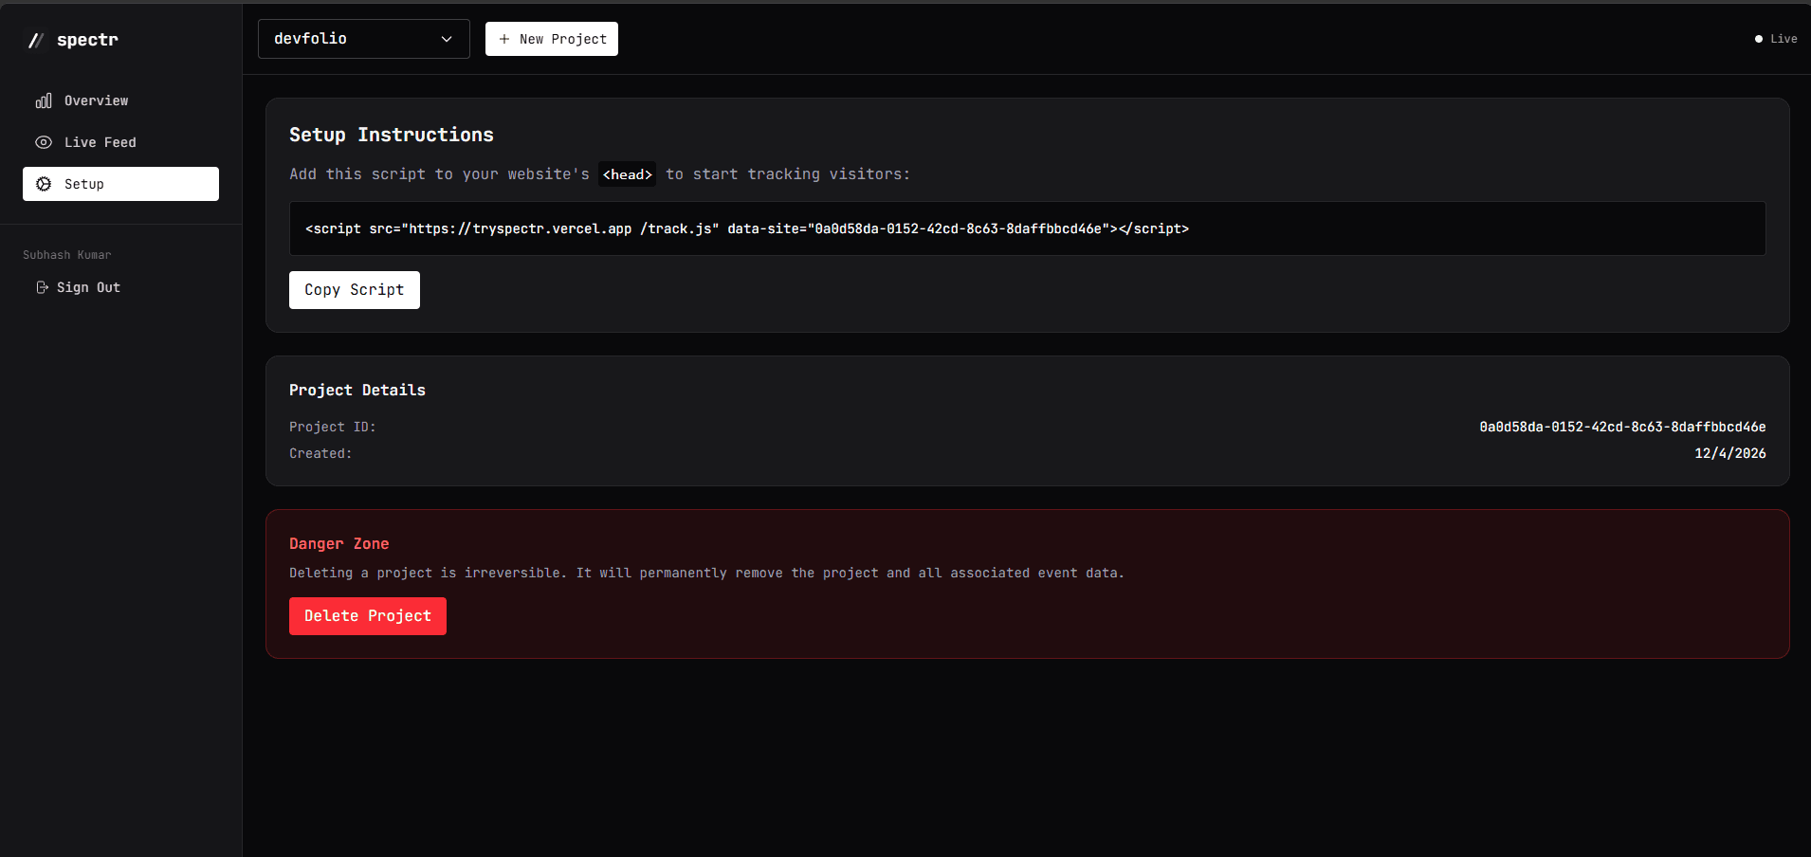
Task: Click the Danger Zone heading
Action: pos(339,543)
